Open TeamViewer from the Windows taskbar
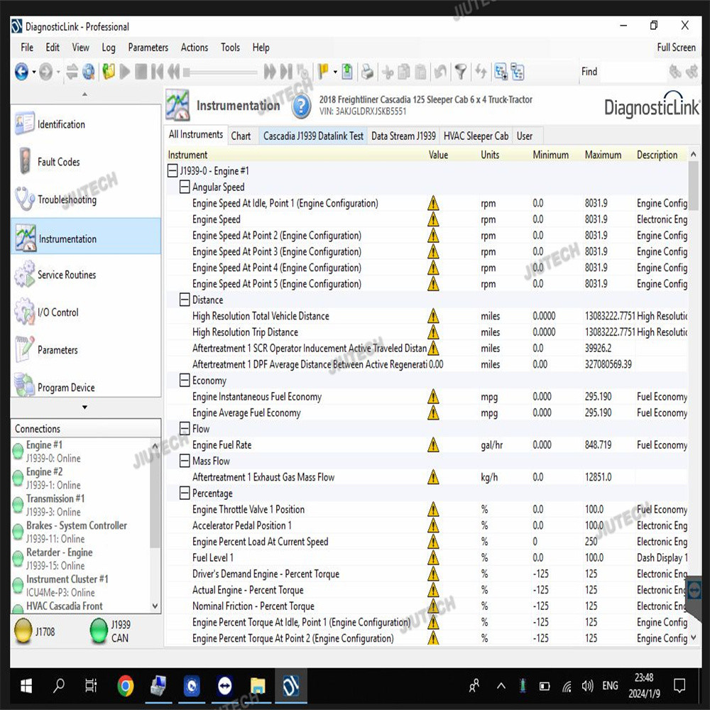710x710 pixels. pyautogui.click(x=224, y=686)
